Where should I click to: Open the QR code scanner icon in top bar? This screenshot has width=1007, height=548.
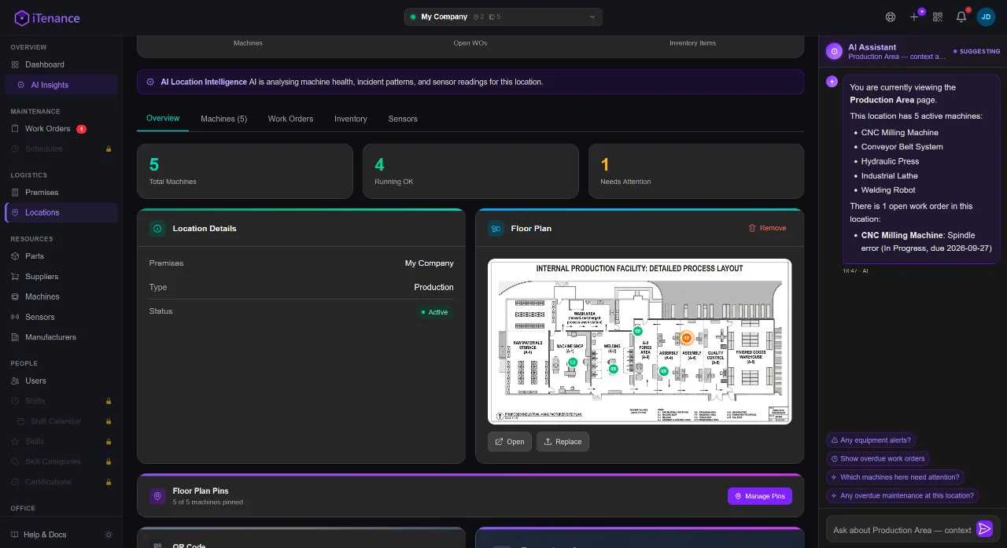coord(938,17)
